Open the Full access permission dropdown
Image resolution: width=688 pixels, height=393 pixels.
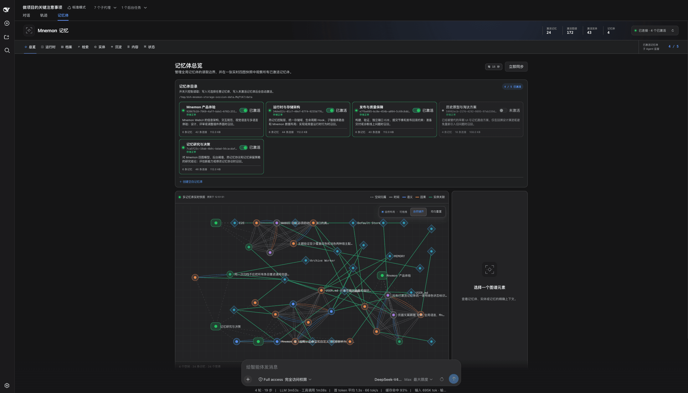coord(285,380)
